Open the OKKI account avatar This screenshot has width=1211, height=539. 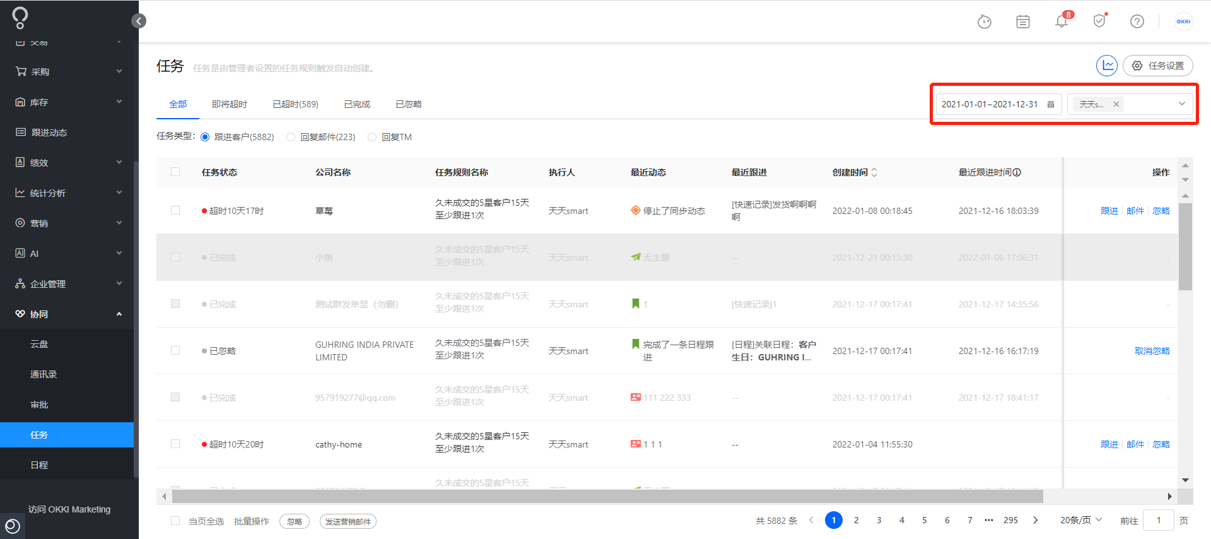pyautogui.click(x=1183, y=21)
